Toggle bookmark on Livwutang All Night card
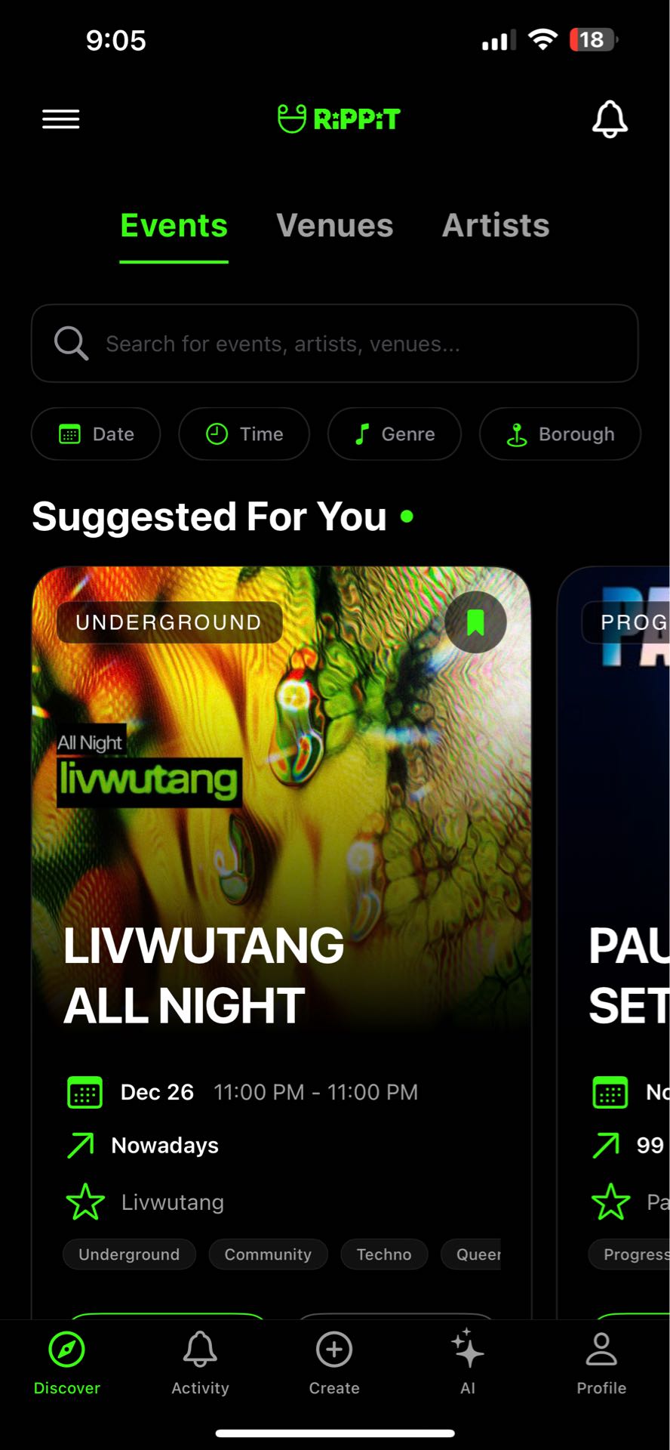670x1450 pixels. click(x=475, y=622)
